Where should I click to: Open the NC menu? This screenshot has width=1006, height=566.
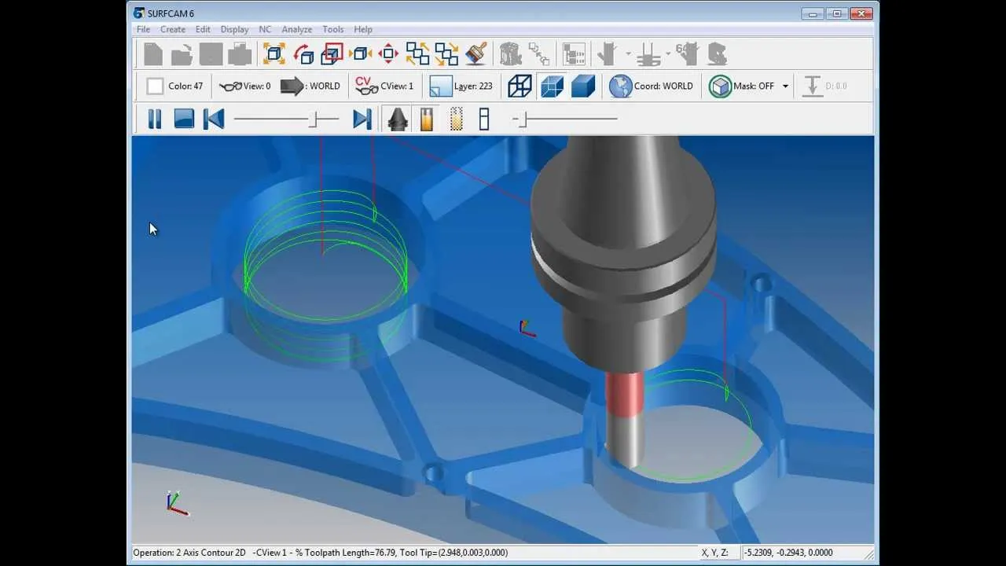[x=265, y=29]
